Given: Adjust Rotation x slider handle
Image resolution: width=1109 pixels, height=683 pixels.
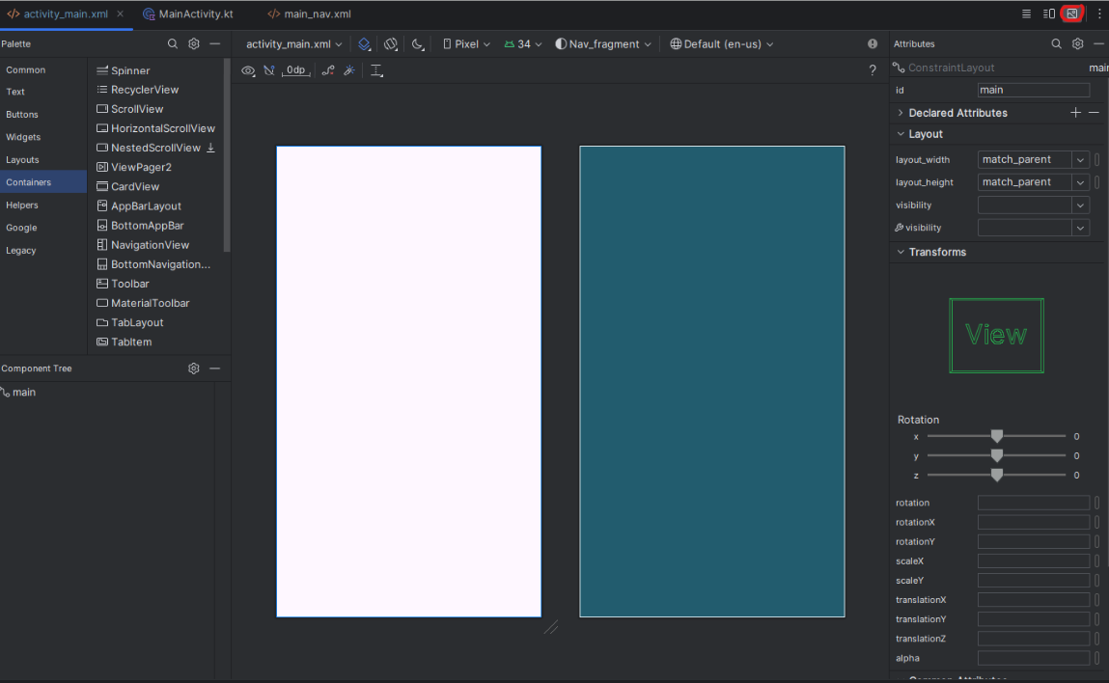Looking at the screenshot, I should (x=996, y=436).
